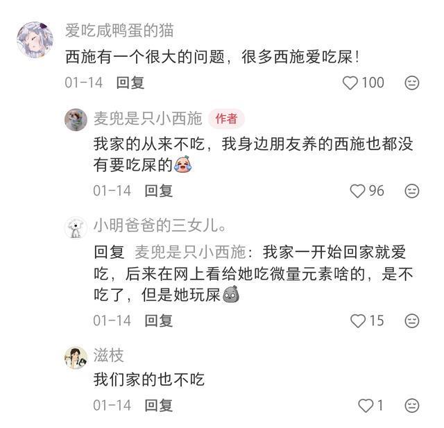Image resolution: width=444 pixels, height=428 pixels.
Task: Like the reply from 小明爸爸的三女儿。
Action: 357,320
